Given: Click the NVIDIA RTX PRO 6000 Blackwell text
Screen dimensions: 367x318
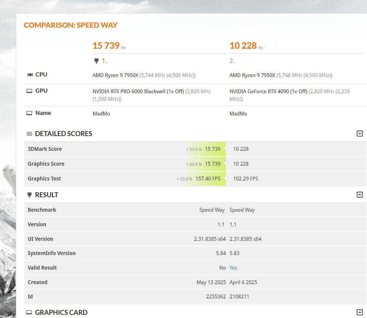Looking at the screenshot, I should 138,92.
